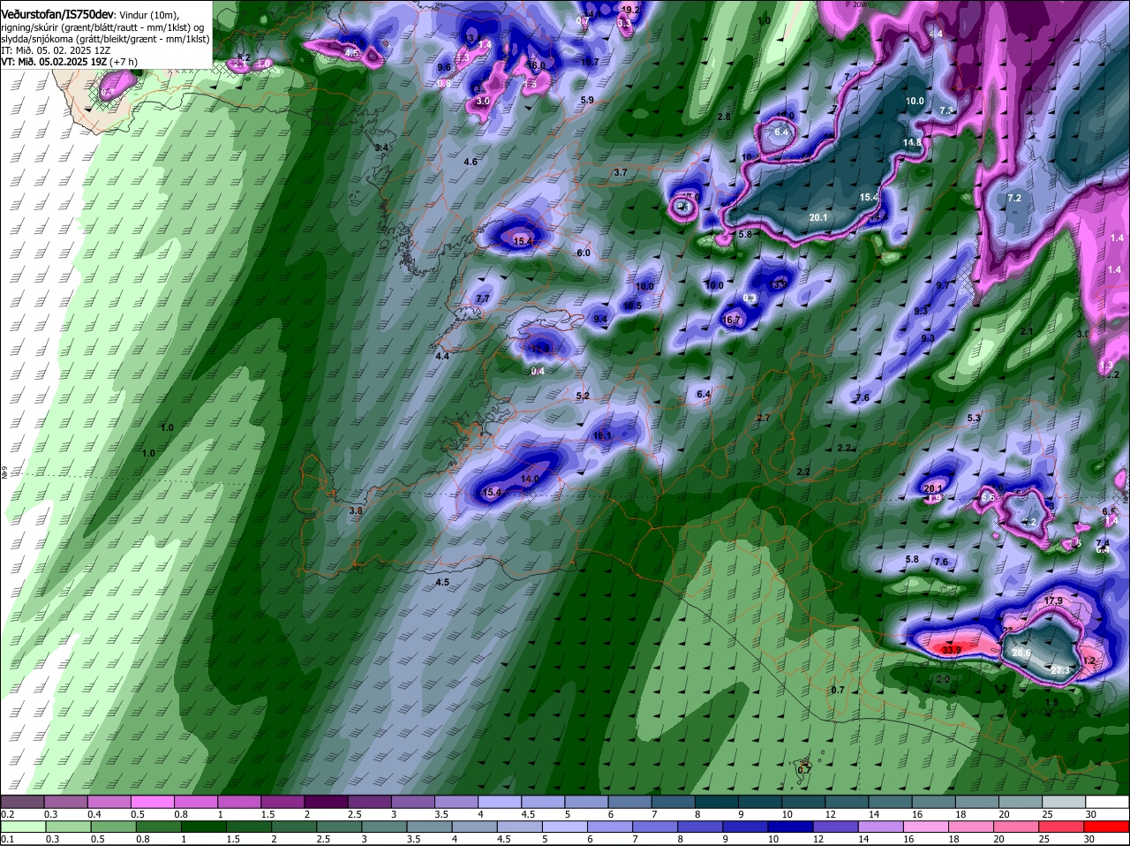Click the 9.4 value on the map

(601, 319)
